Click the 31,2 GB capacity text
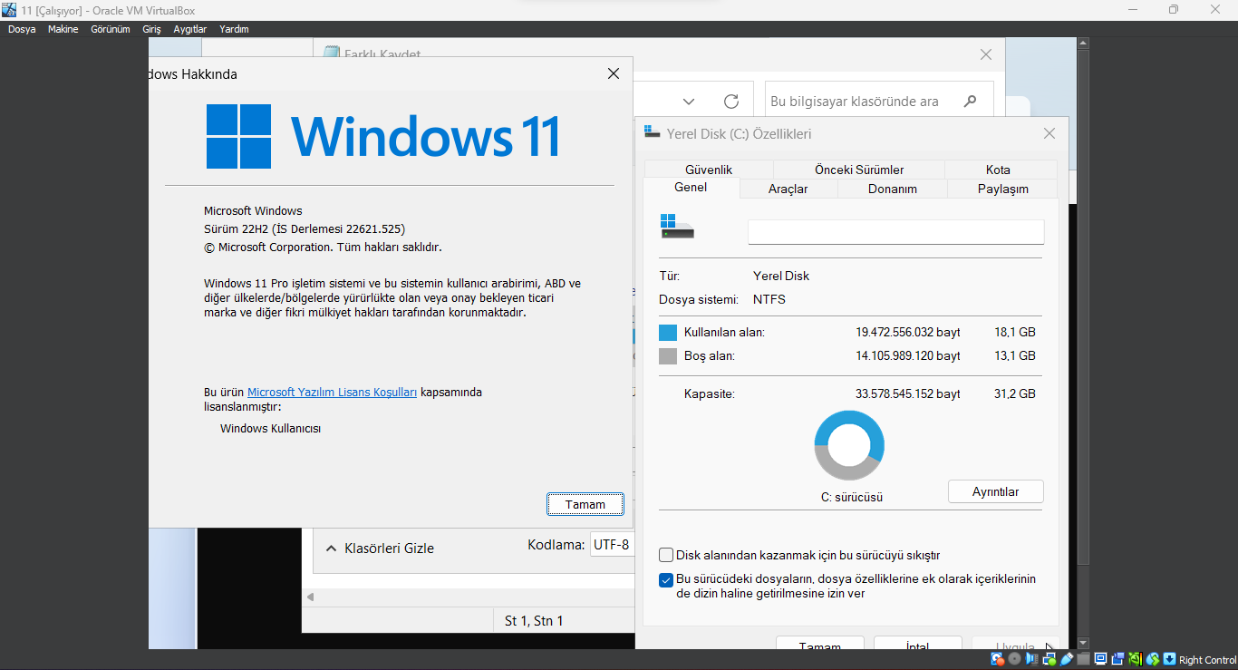 (x=1014, y=394)
